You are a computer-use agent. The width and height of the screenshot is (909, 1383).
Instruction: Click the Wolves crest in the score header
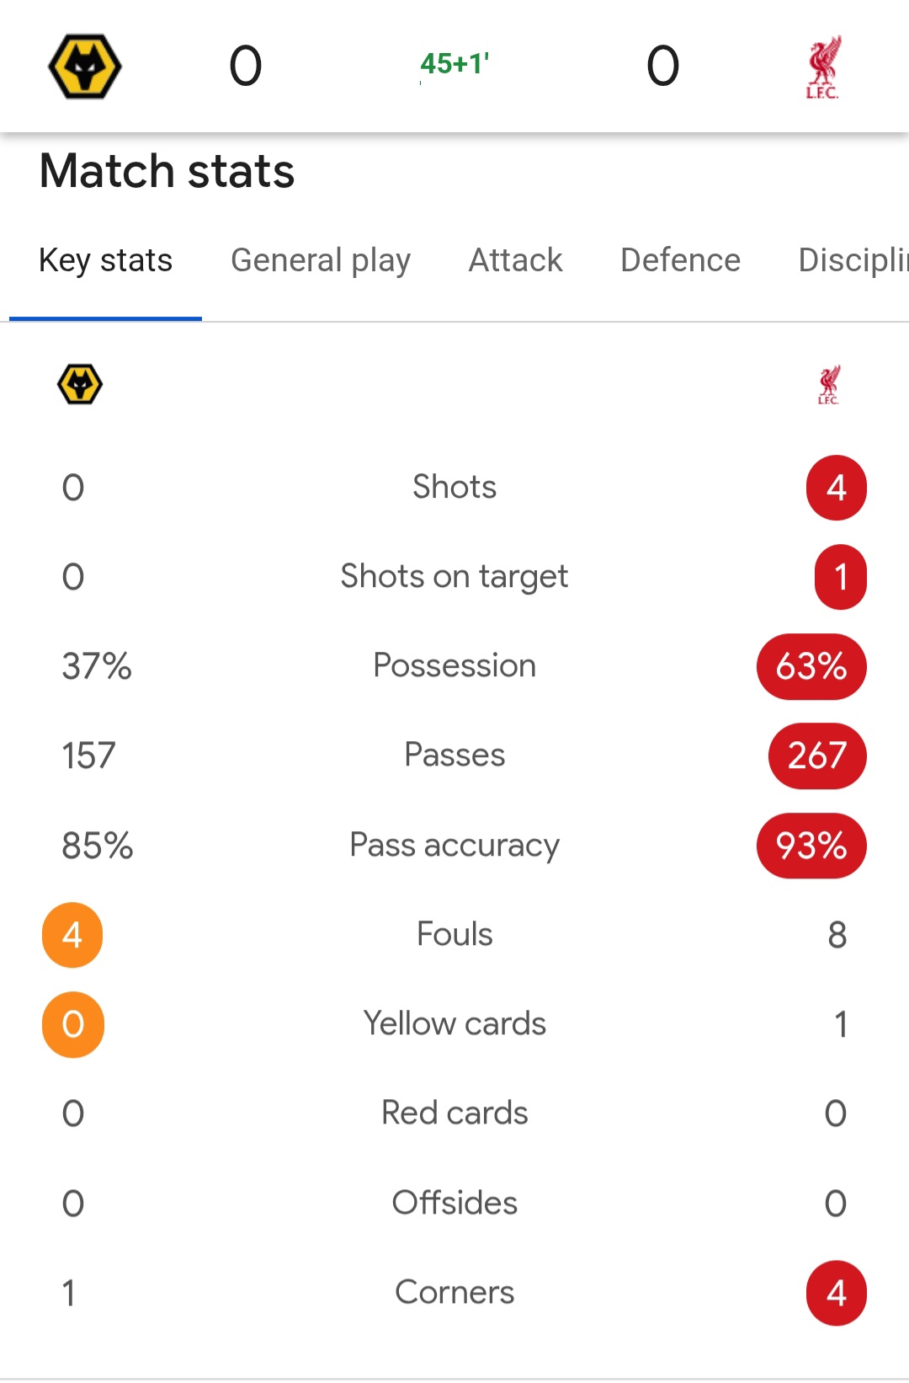click(84, 66)
